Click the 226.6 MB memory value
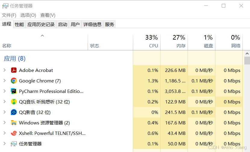Image resolution: width=250 pixels, height=152 pixels. (x=175, y=70)
